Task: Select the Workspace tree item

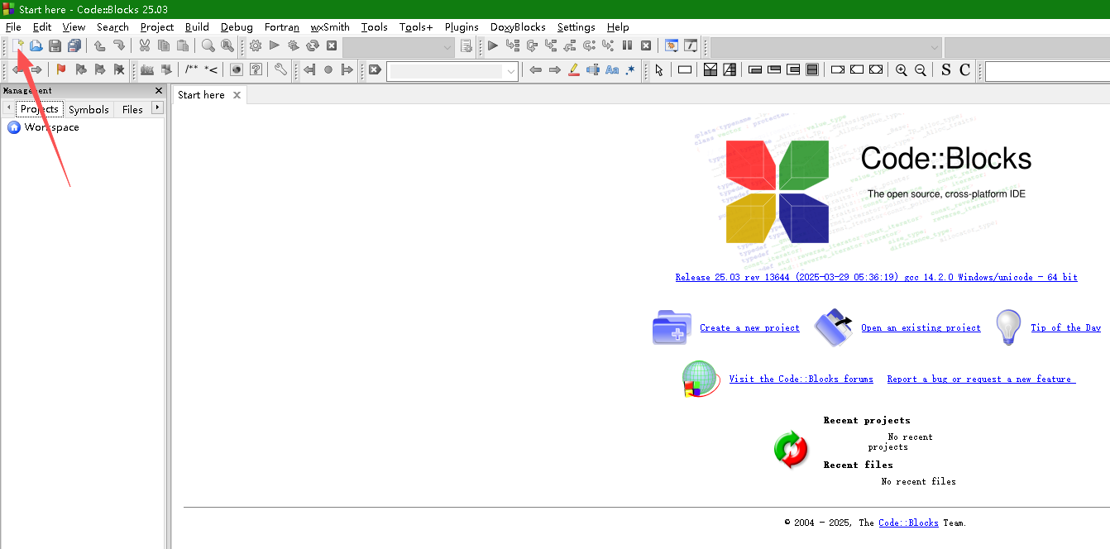Action: [51, 127]
